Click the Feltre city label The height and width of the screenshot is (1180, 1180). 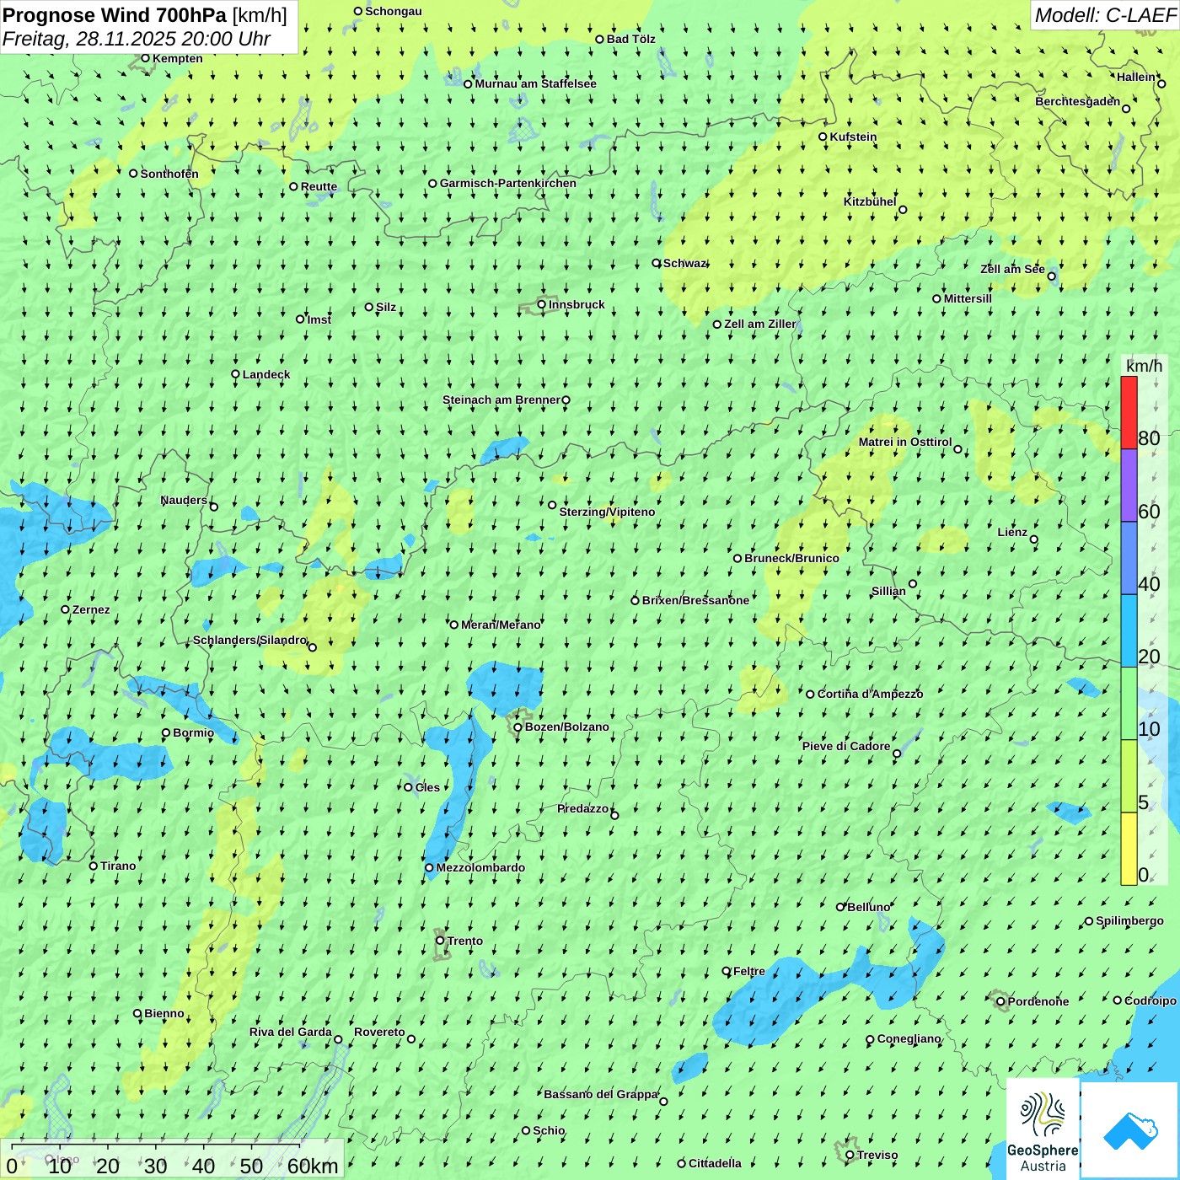click(749, 971)
